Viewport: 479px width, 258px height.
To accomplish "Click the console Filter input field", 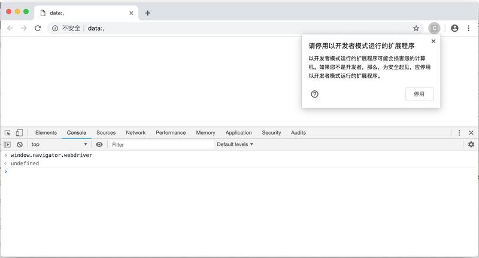I will (x=161, y=145).
